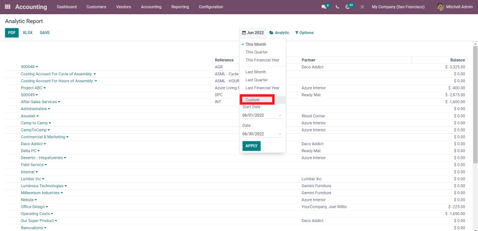Open the Configuration menu
The height and width of the screenshot is (231, 478).
click(211, 7)
